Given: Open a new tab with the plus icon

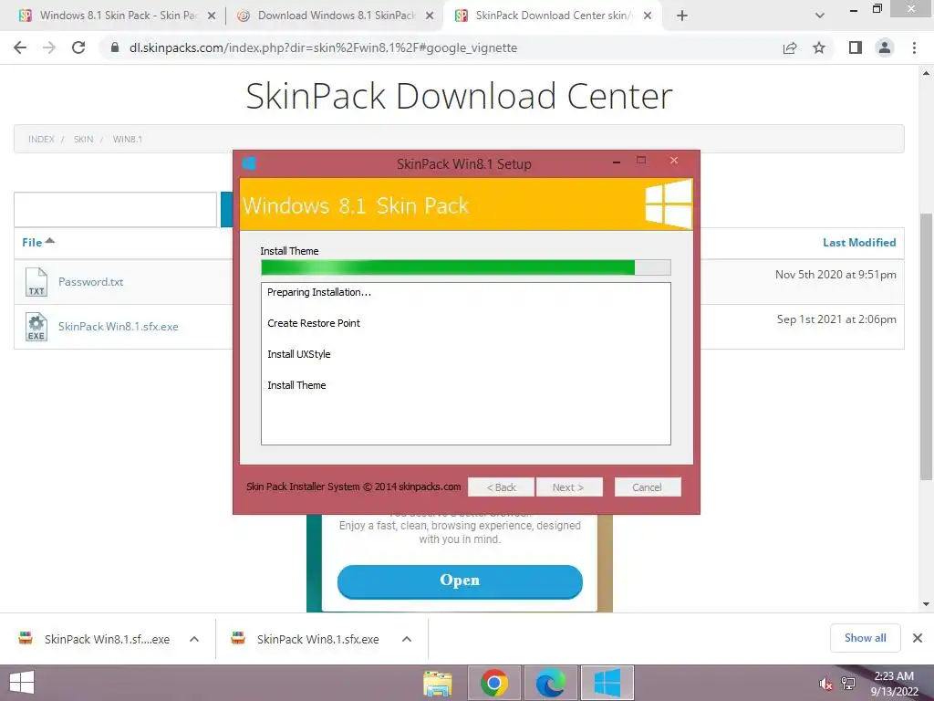Looking at the screenshot, I should click(x=682, y=16).
